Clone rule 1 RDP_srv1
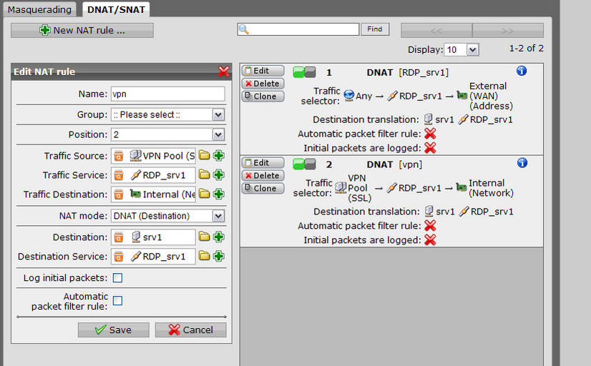This screenshot has width=591, height=366. [263, 97]
